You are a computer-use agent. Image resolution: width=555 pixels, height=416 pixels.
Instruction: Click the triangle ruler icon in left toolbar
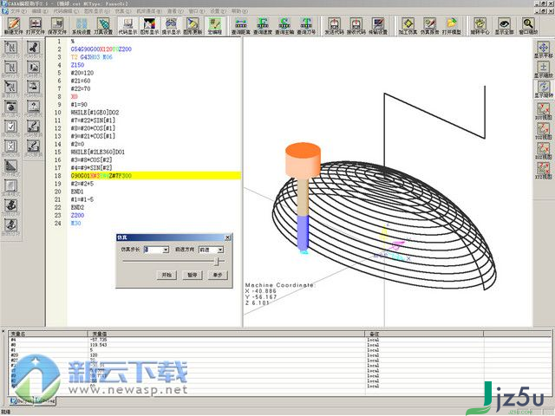click(11, 166)
